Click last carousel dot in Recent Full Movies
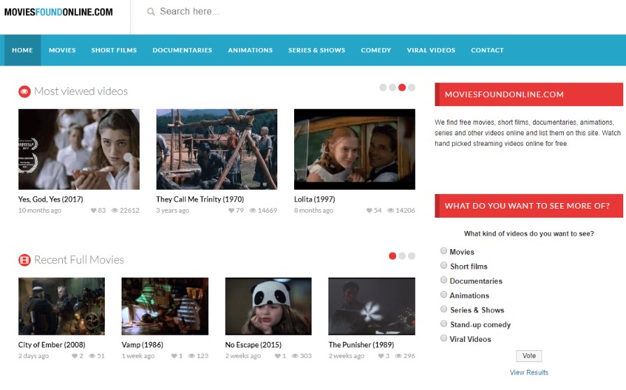626x390 pixels. click(x=412, y=256)
